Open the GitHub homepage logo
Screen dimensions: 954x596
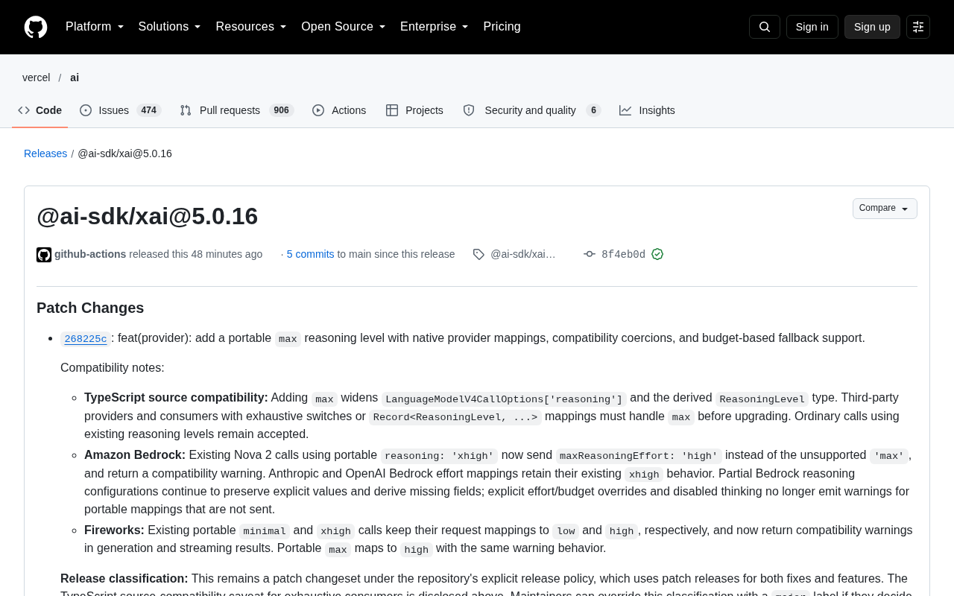[x=36, y=27]
